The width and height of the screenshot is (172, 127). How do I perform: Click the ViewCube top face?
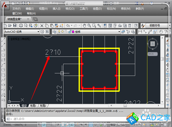point(153,44)
